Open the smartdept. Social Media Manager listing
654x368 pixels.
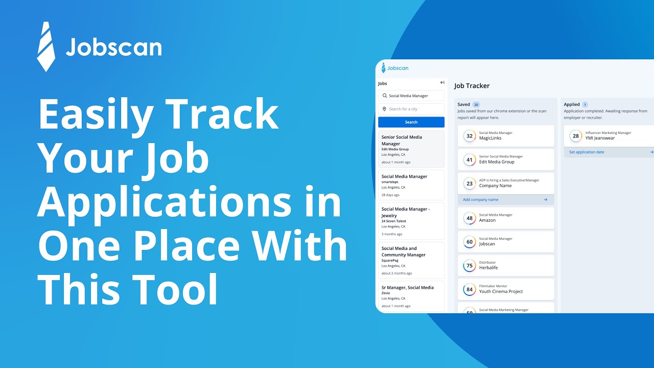411,185
